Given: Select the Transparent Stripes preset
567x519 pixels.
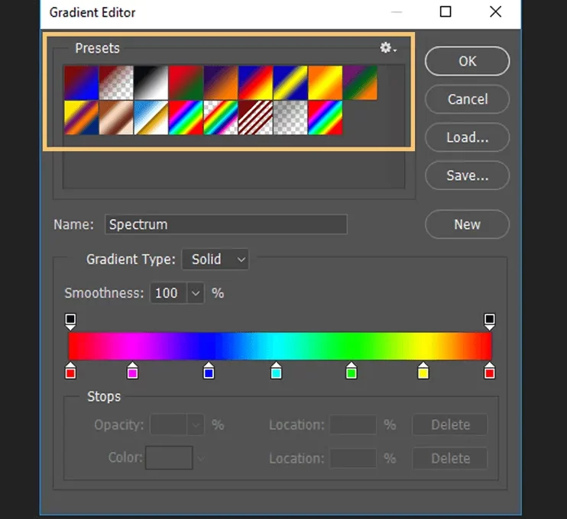Looking at the screenshot, I should [x=255, y=118].
